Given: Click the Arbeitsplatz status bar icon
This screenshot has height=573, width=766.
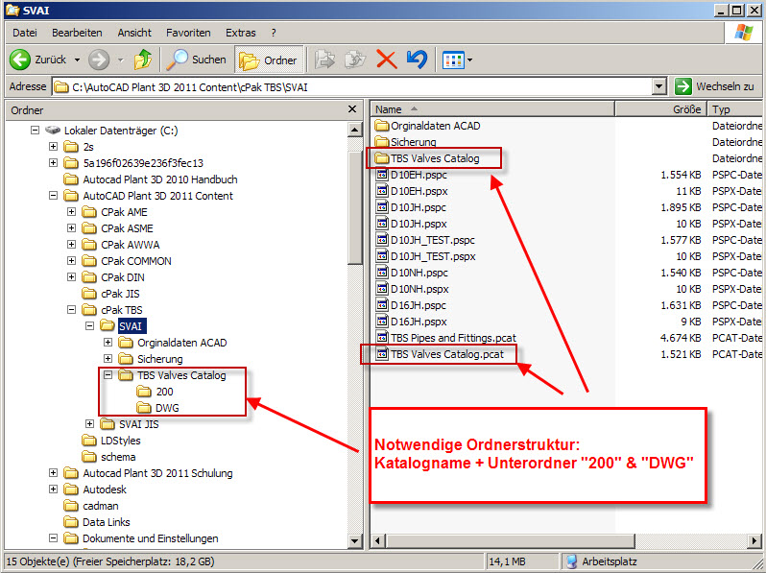Looking at the screenshot, I should [x=572, y=561].
